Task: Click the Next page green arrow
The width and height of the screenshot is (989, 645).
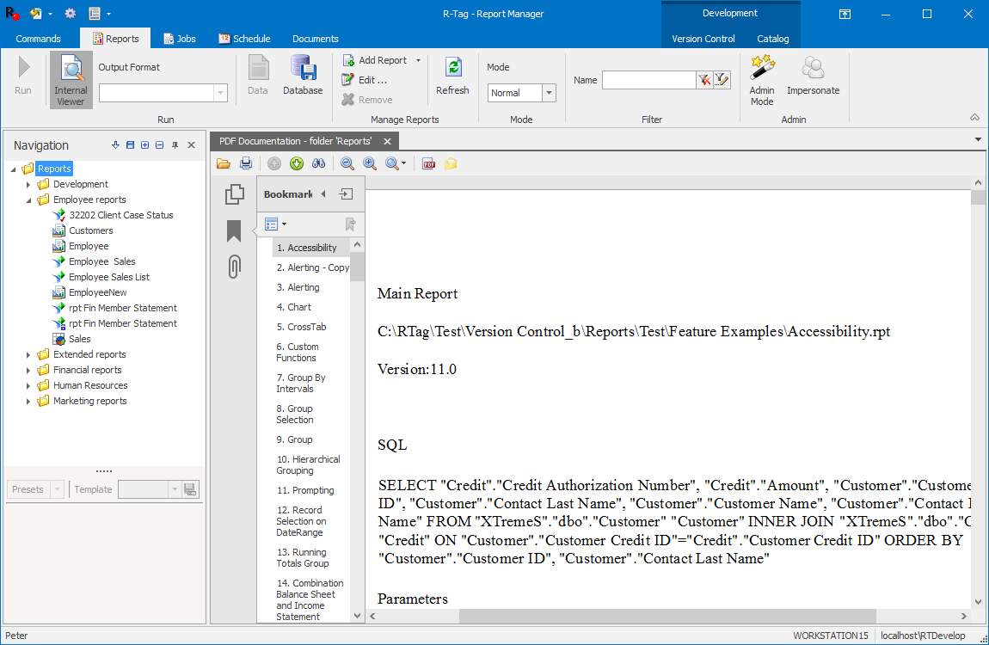Action: tap(296, 163)
